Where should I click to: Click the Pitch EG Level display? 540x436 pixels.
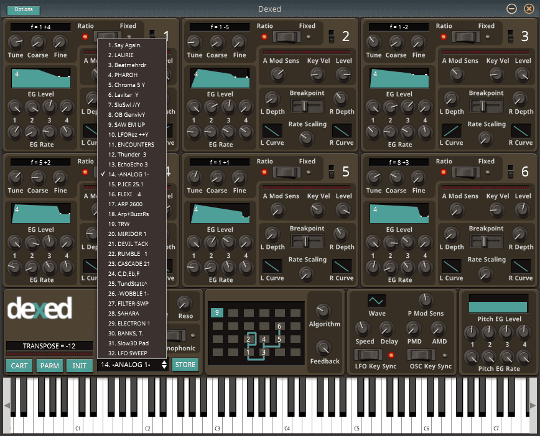coord(498,304)
